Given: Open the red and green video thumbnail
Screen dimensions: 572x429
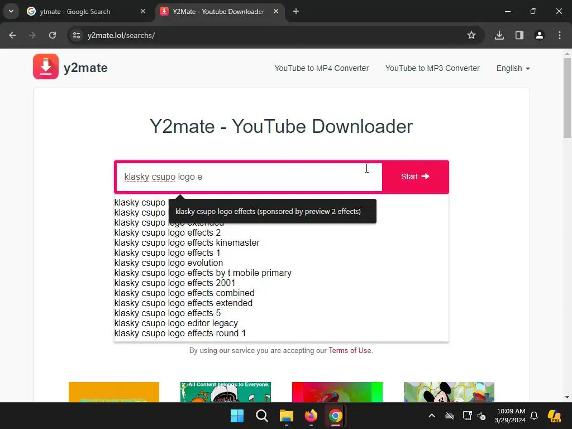Looking at the screenshot, I should click(x=337, y=392).
